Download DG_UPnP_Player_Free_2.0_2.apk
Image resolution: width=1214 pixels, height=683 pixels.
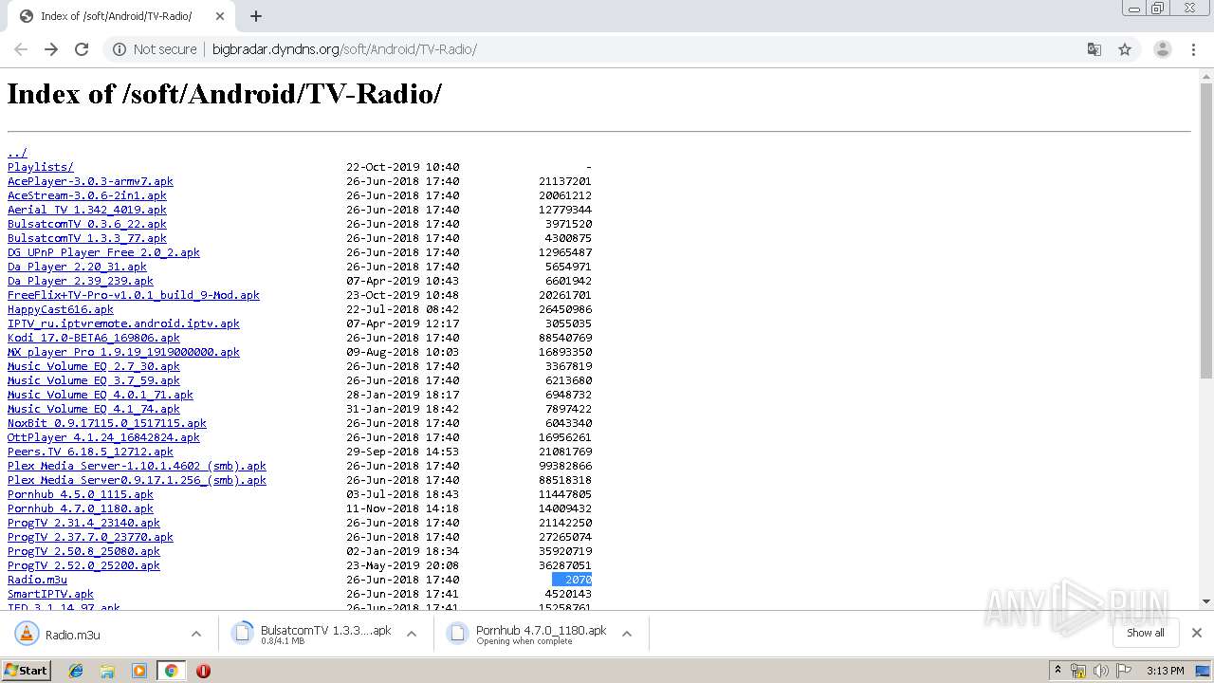[x=103, y=252]
